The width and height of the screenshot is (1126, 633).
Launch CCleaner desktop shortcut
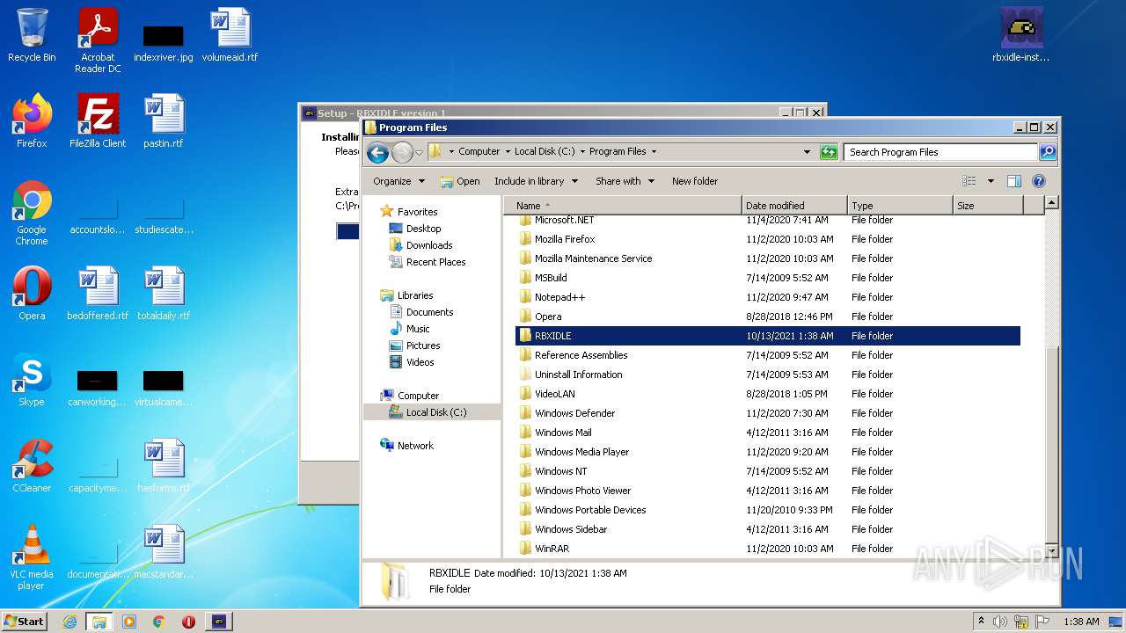point(32,466)
